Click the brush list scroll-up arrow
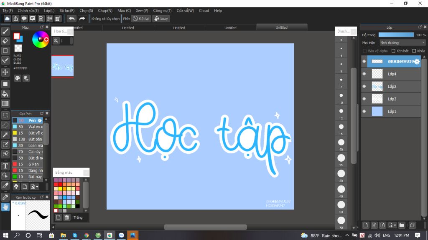Image resolution: width=428 pixels, height=240 pixels. coord(46,119)
